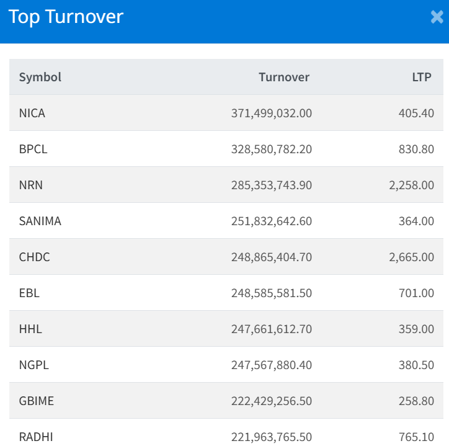This screenshot has width=449, height=446.
Task: Select the NICA symbol row
Action: pos(226,113)
